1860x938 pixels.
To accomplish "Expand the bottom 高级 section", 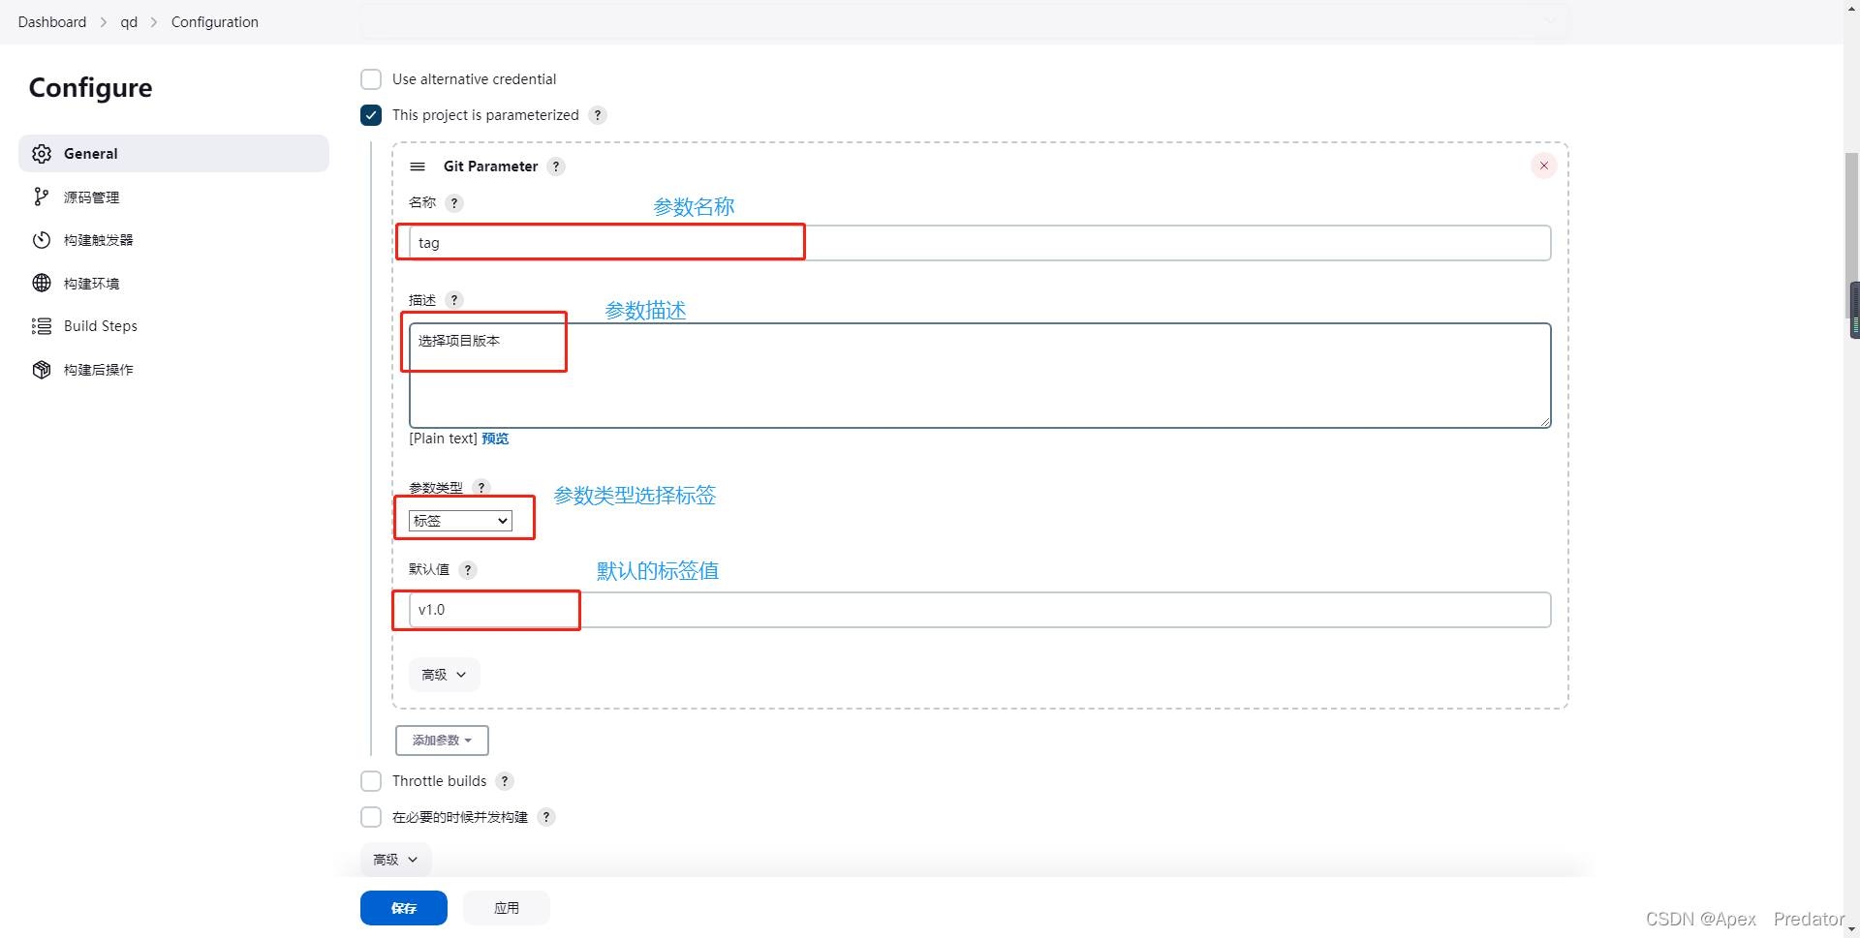I will click(x=396, y=860).
